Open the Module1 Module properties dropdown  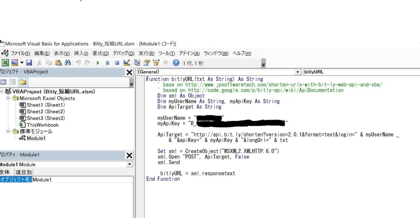click(x=130, y=164)
